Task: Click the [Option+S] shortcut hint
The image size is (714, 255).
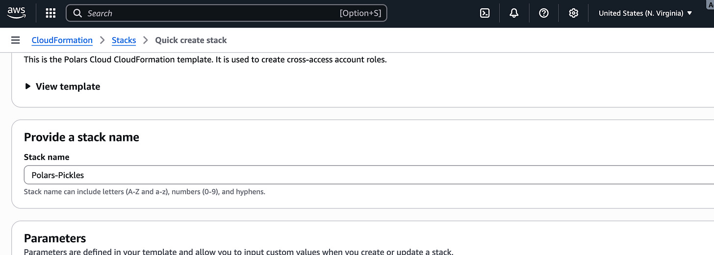Action: point(360,13)
